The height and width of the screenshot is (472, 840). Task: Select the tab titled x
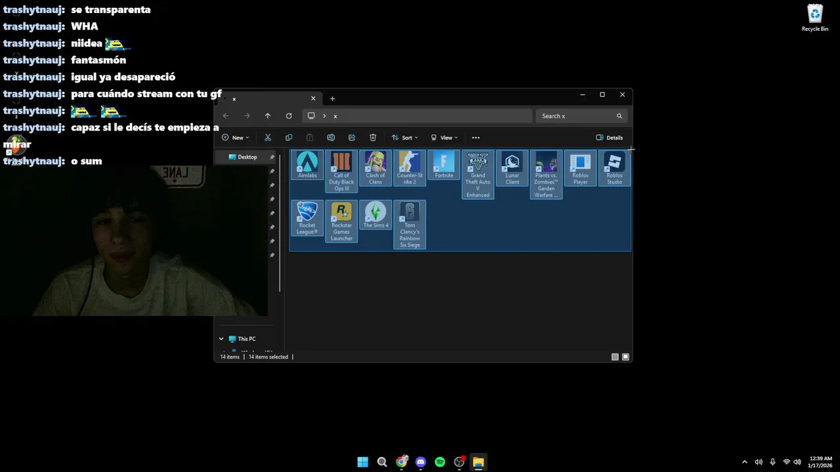(270, 98)
